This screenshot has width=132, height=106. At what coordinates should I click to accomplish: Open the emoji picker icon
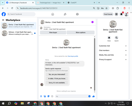(x=89, y=96)
